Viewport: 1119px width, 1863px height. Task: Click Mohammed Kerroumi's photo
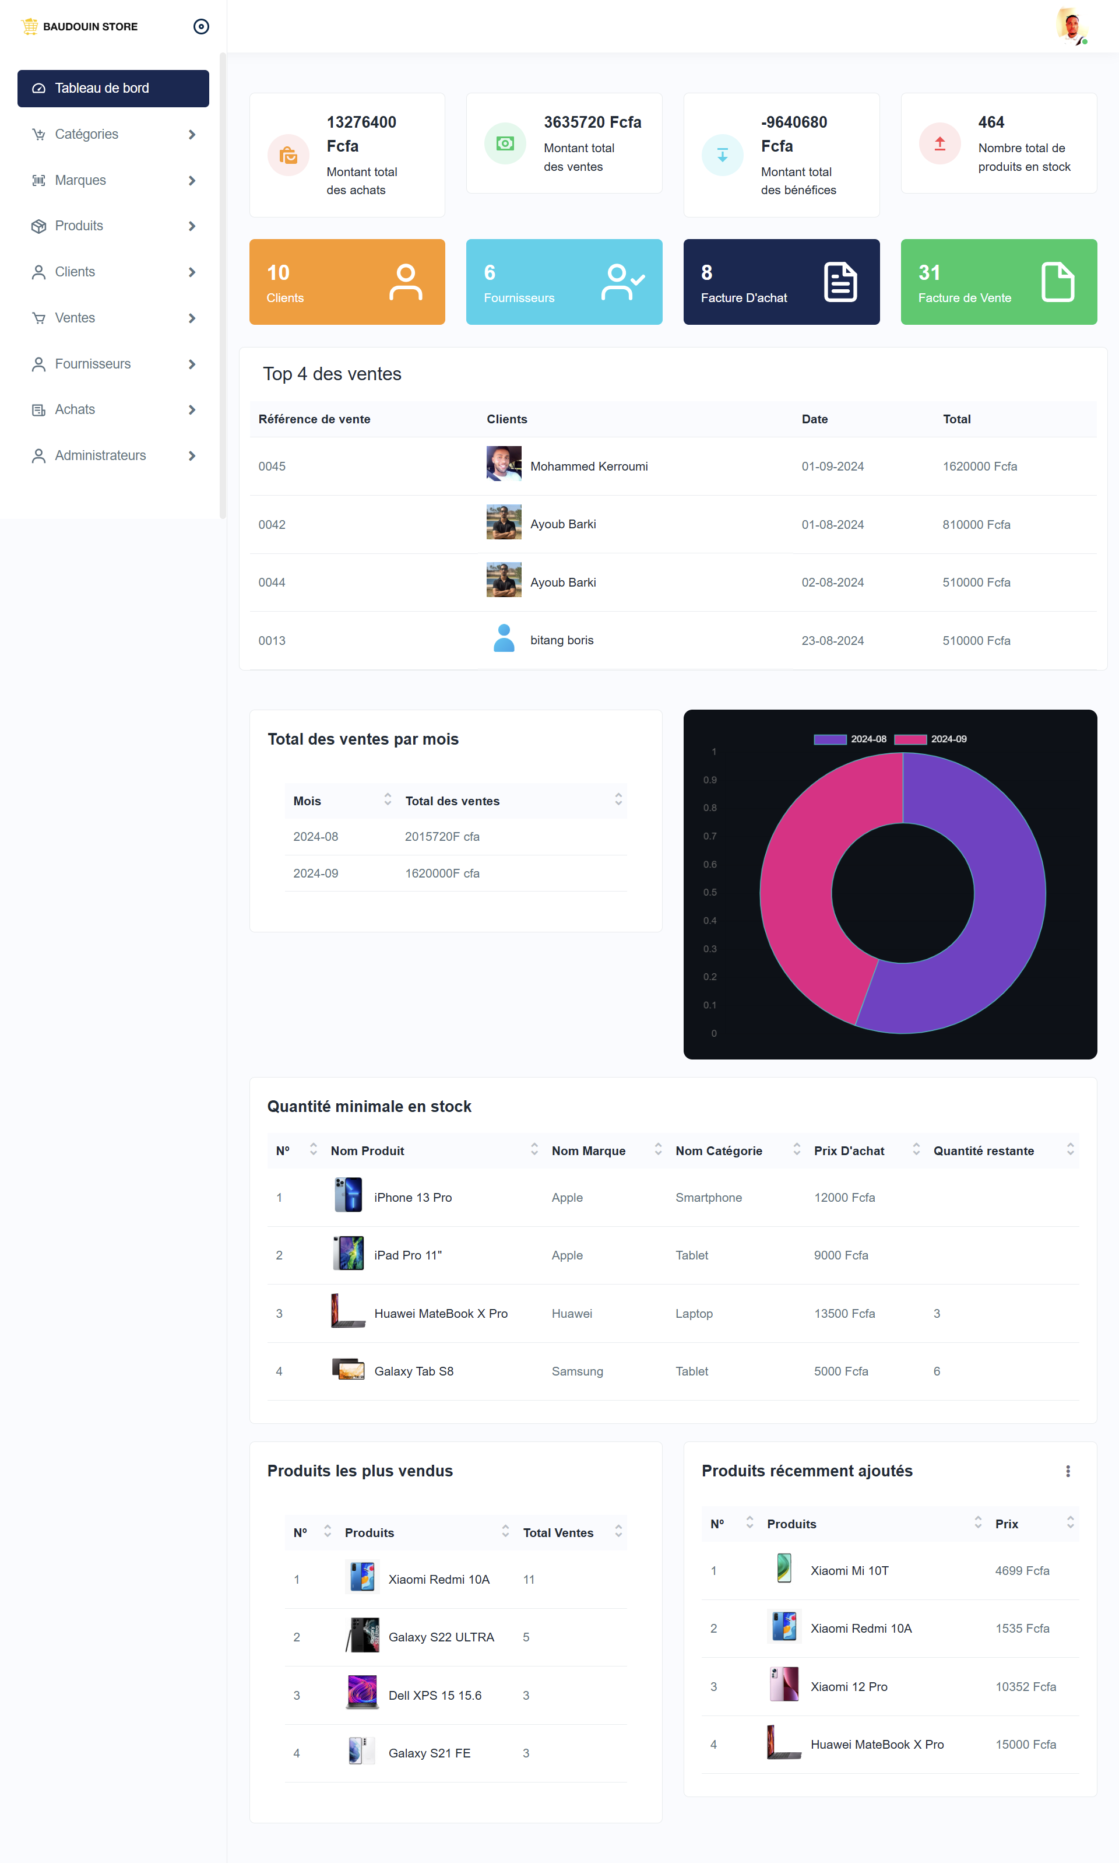504,464
